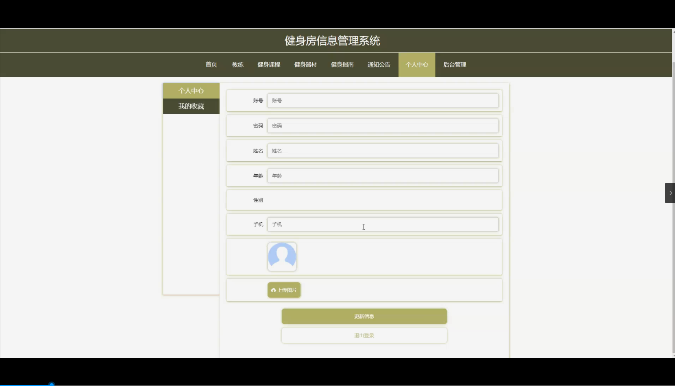Expand the side panel chevron arrow
Image resolution: width=675 pixels, height=386 pixels.
[x=670, y=193]
